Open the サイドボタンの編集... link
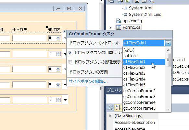Viewport: 189px width, 130px height. tap(88, 81)
